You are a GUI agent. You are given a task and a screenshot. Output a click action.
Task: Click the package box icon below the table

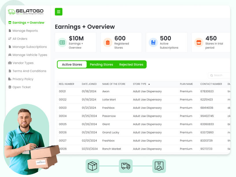coord(93,166)
